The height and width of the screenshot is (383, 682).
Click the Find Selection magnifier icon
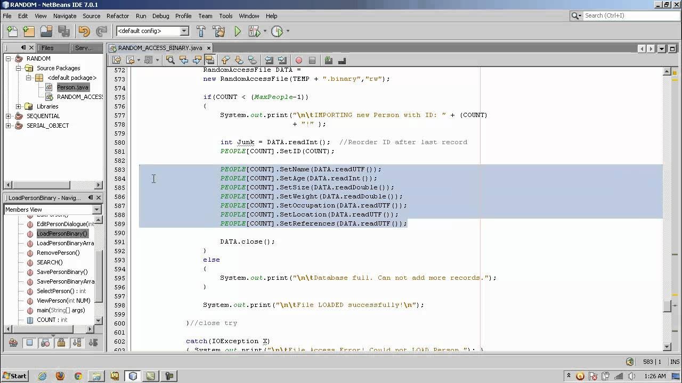170,60
